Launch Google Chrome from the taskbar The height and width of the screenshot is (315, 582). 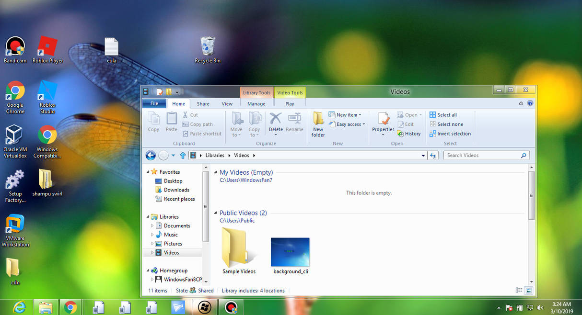point(71,307)
